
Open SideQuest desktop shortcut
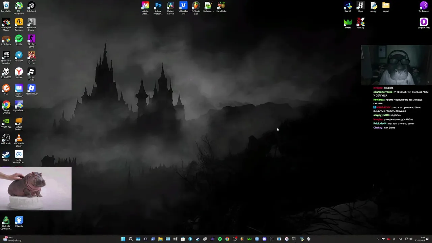31,7
